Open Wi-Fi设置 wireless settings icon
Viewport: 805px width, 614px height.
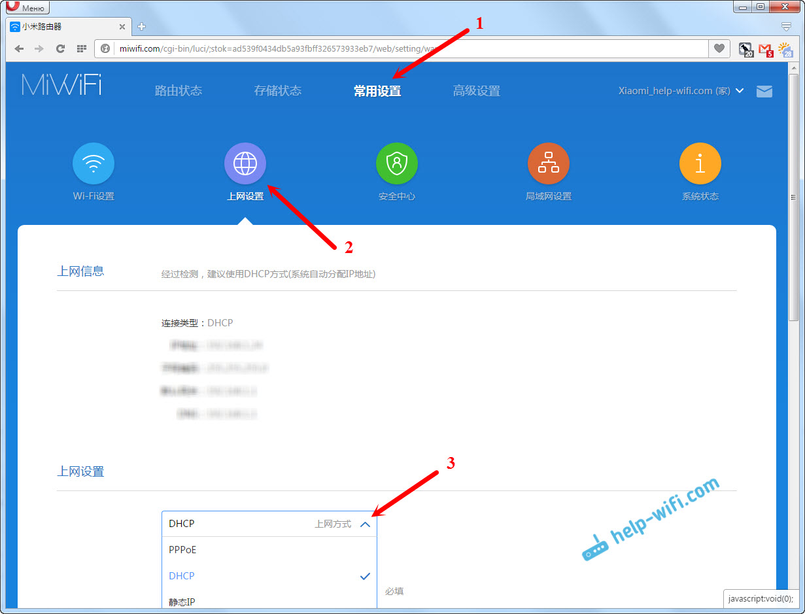[93, 163]
